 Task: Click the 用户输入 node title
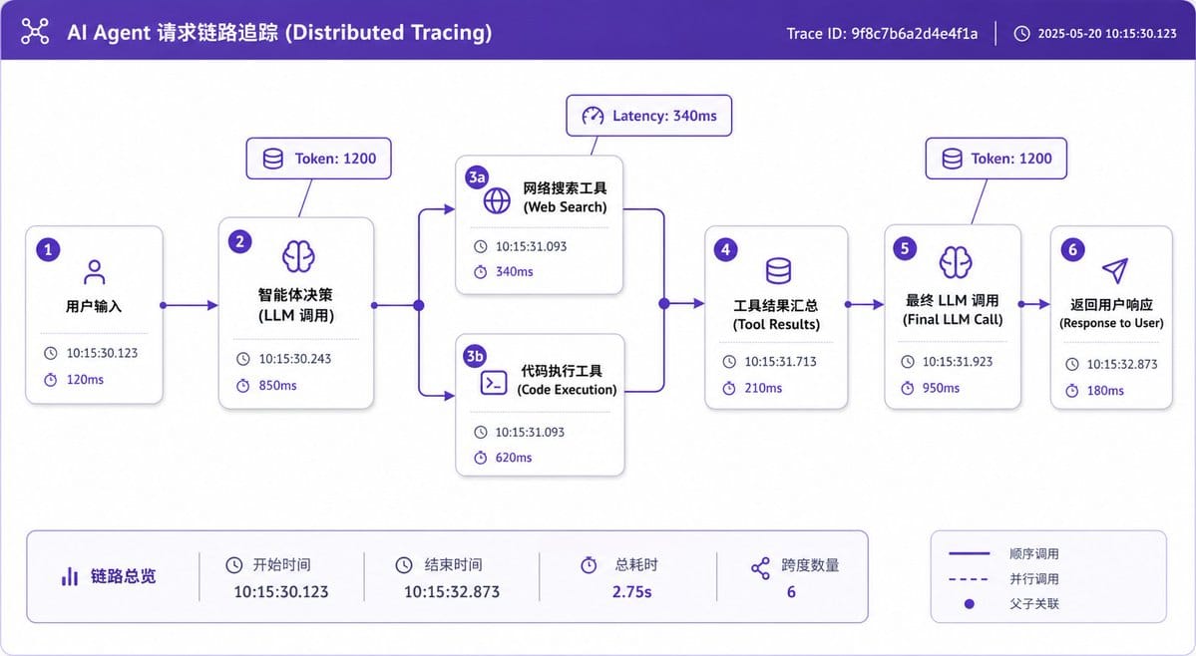click(x=94, y=306)
